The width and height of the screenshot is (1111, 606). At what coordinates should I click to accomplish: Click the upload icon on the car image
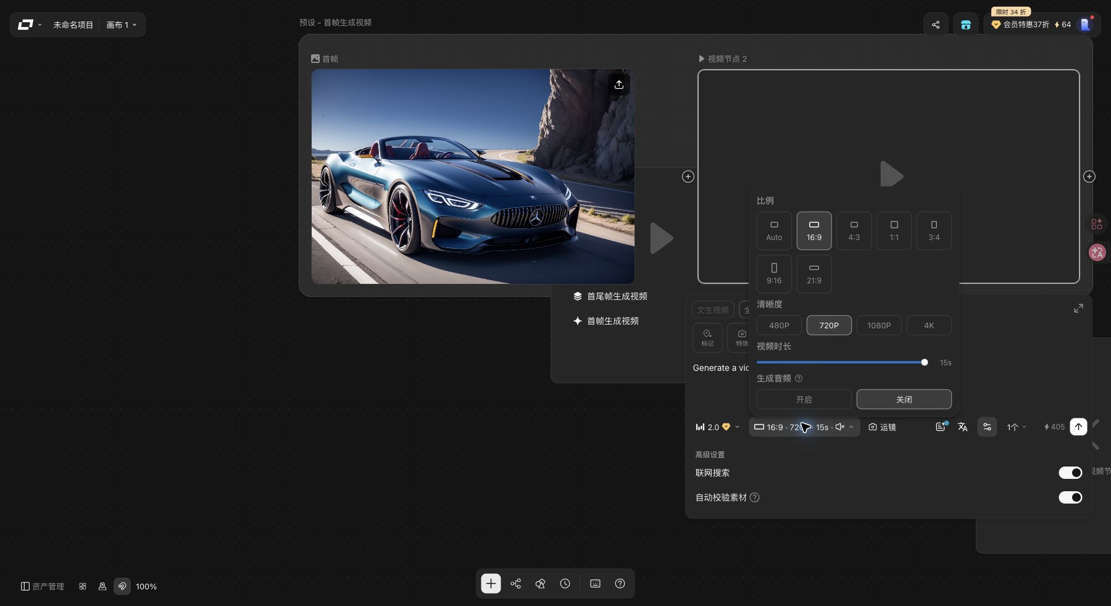619,85
